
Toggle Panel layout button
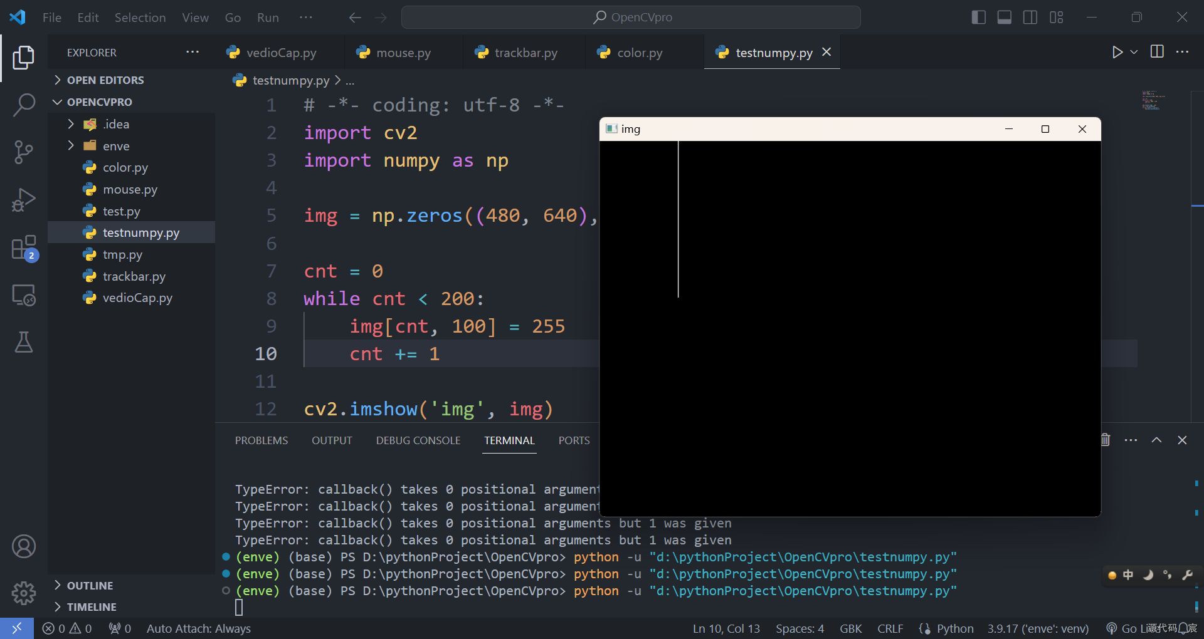1004,18
